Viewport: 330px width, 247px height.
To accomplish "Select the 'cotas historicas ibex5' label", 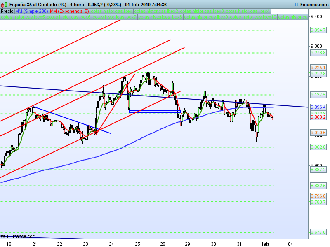I will (x=23, y=17).
